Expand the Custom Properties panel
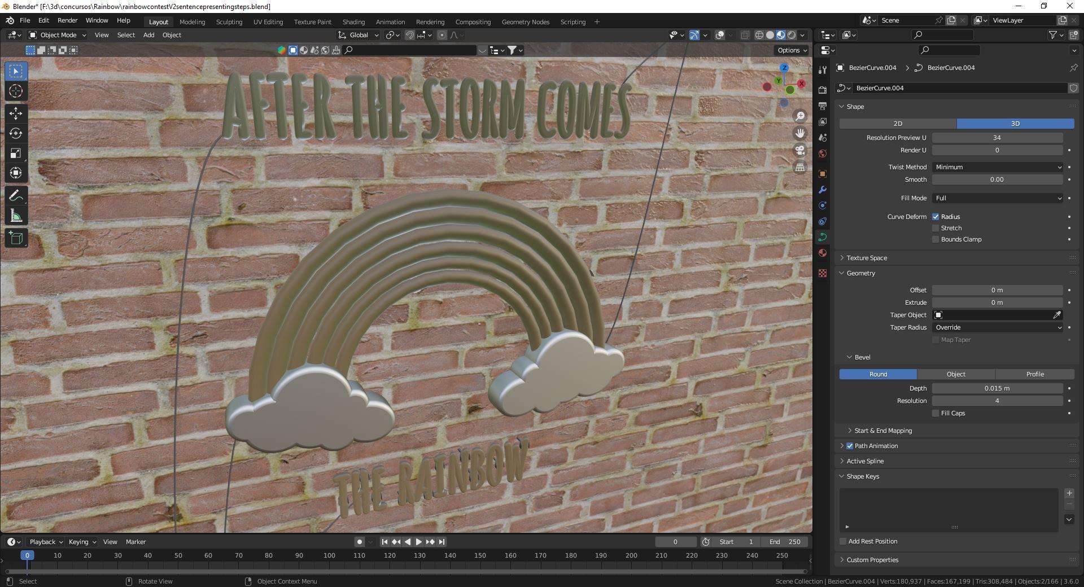This screenshot has width=1084, height=587. point(872,560)
